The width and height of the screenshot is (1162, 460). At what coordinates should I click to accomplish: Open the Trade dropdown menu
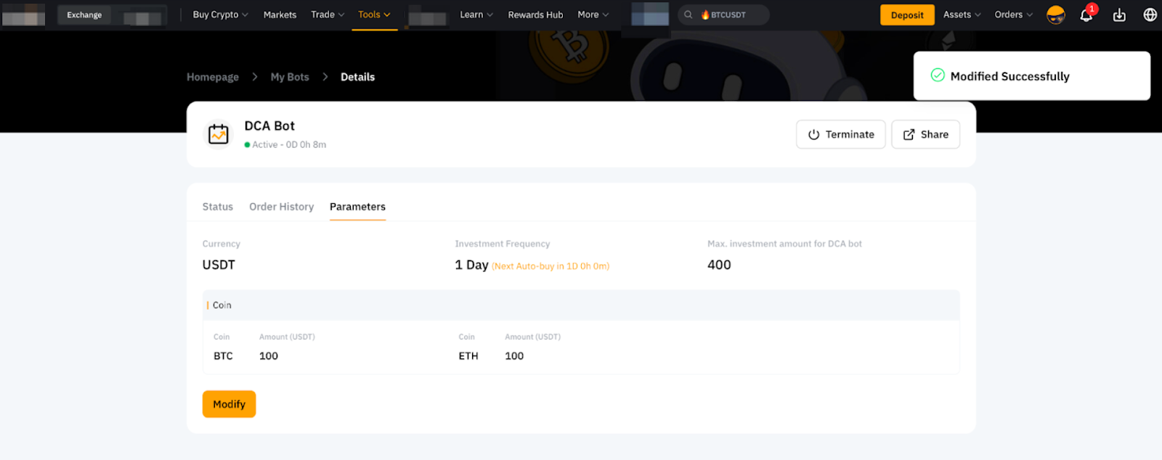coord(328,15)
